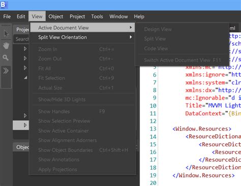This screenshot has height=186, width=241.
Task: Click line number 18 in the gutter
Action: click(153, 168)
